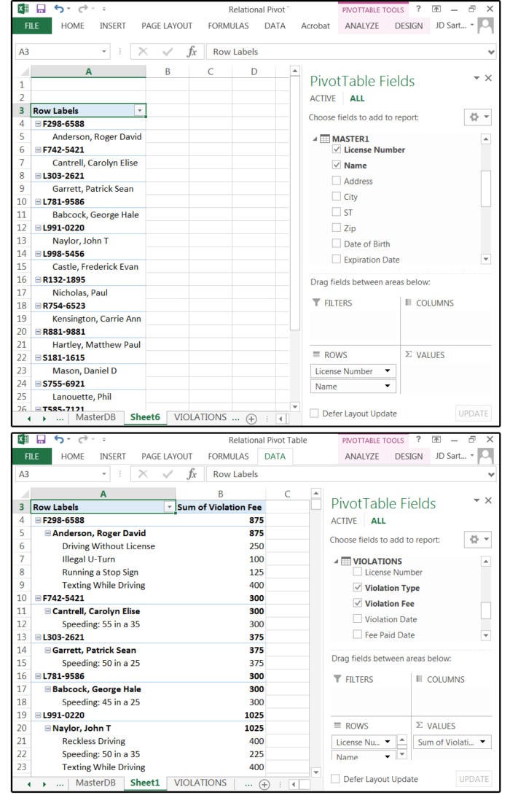Expand the formula bar in the top window
The width and height of the screenshot is (510, 795).
pos(491,52)
